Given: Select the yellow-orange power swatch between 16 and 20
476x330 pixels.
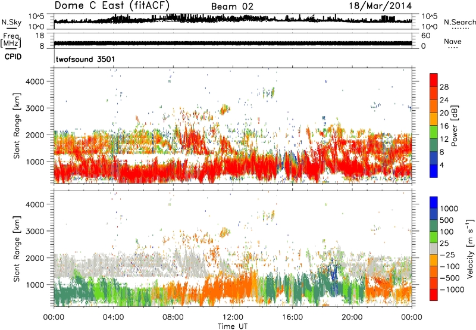Looking at the screenshot, I should tap(434, 119).
